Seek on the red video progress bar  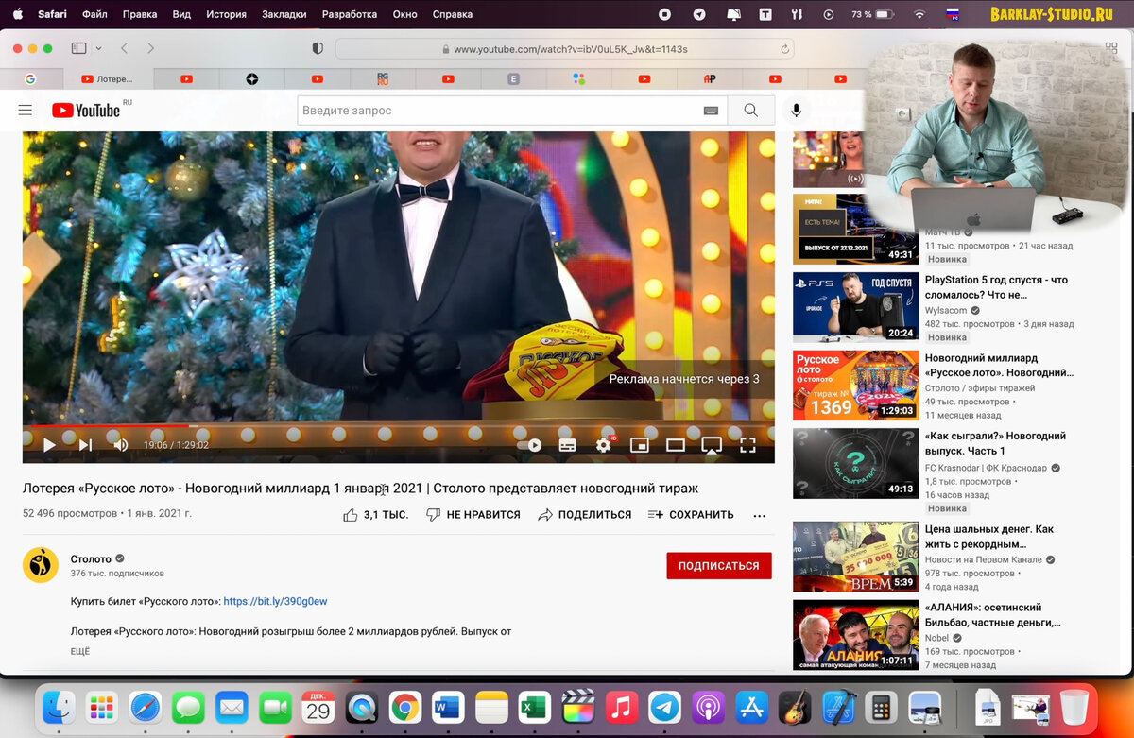[x=398, y=426]
